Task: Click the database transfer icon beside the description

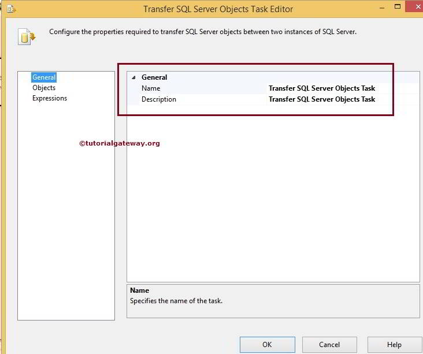Action: coord(27,36)
